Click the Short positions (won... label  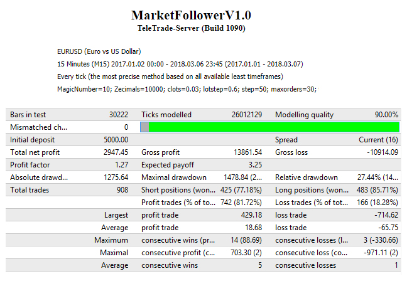coord(178,190)
